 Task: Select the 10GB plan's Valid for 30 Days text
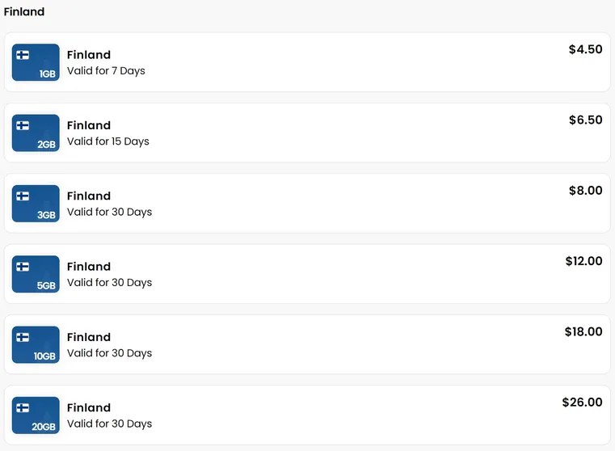coord(109,353)
